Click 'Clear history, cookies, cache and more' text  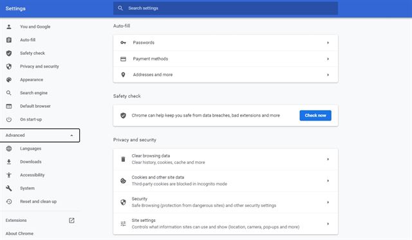168,163
